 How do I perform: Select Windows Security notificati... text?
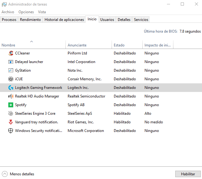click(39, 131)
